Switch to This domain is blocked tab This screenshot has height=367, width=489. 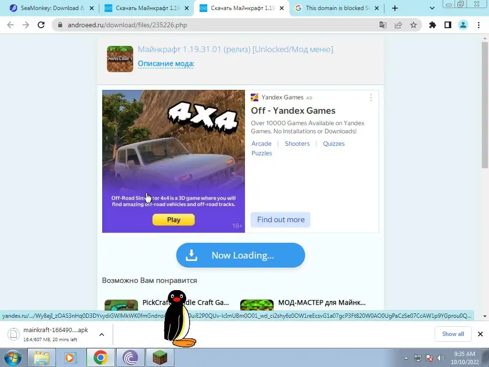click(x=337, y=8)
